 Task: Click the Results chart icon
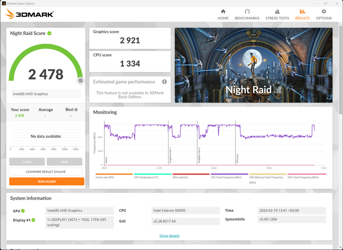302,11
